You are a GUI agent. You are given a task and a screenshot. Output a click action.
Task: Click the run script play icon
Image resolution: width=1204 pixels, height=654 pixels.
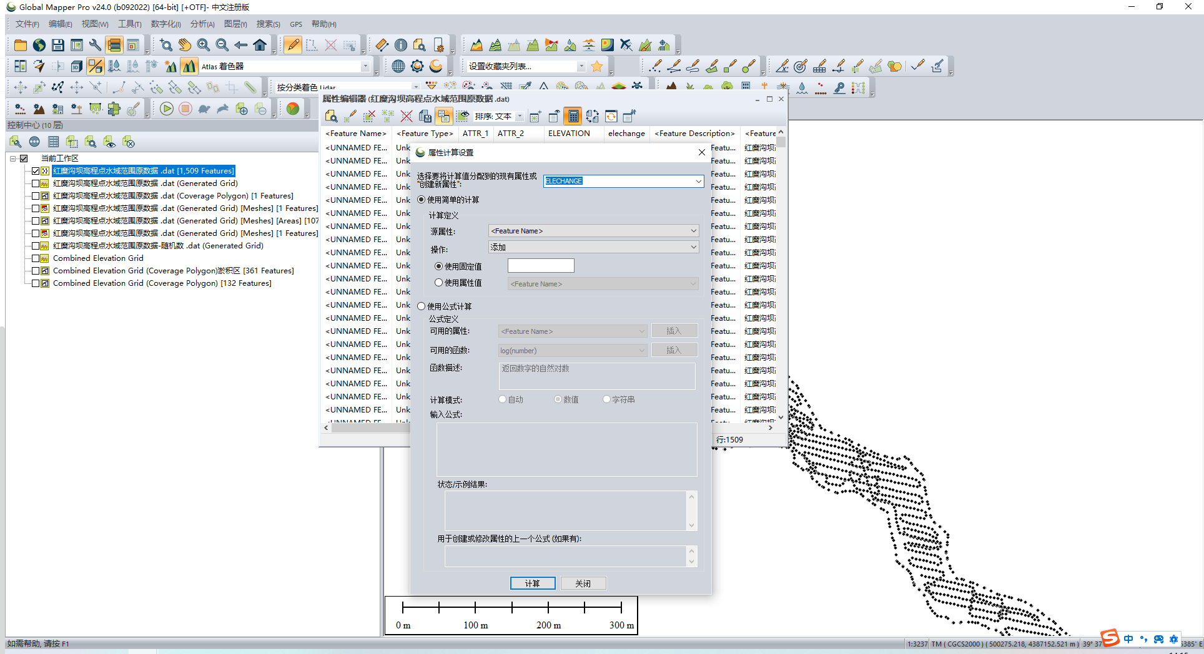(x=167, y=109)
